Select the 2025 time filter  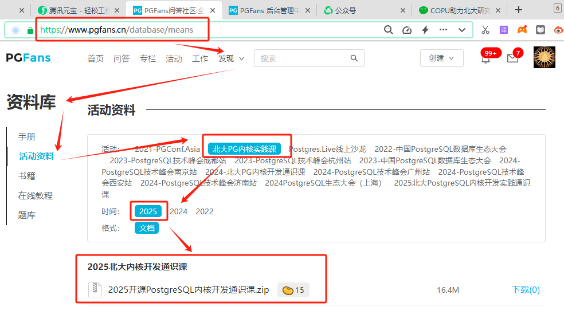click(x=148, y=211)
